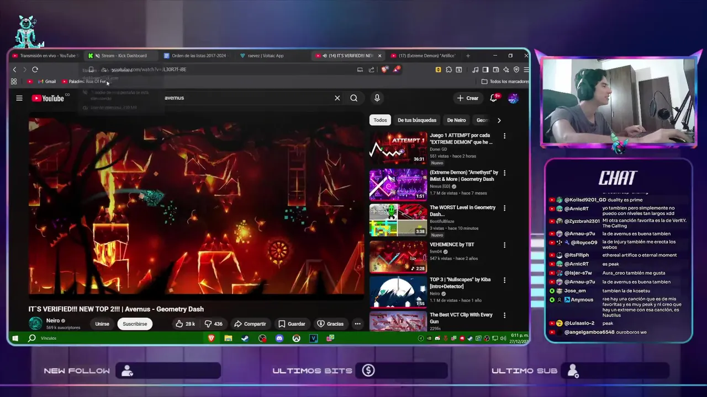Open the browser main menu
Image resolution: width=707 pixels, height=397 pixels.
click(x=526, y=69)
